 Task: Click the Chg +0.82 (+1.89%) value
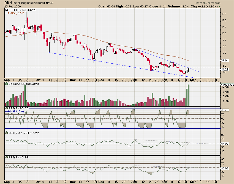204,6
